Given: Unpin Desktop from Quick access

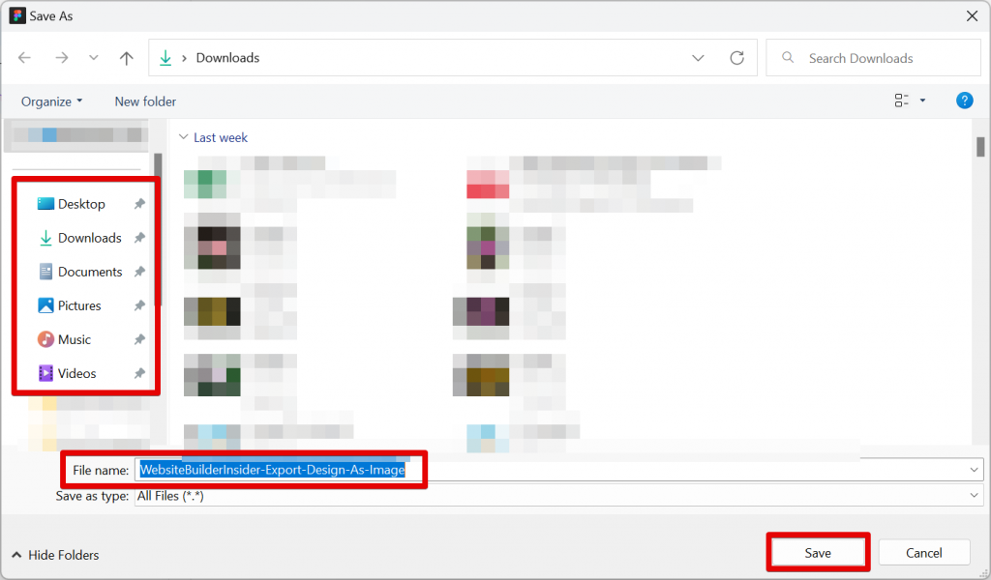Looking at the screenshot, I should click(139, 204).
